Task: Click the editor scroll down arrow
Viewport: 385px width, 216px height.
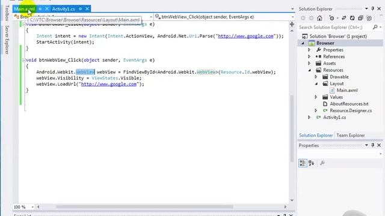Action: (x=292, y=200)
